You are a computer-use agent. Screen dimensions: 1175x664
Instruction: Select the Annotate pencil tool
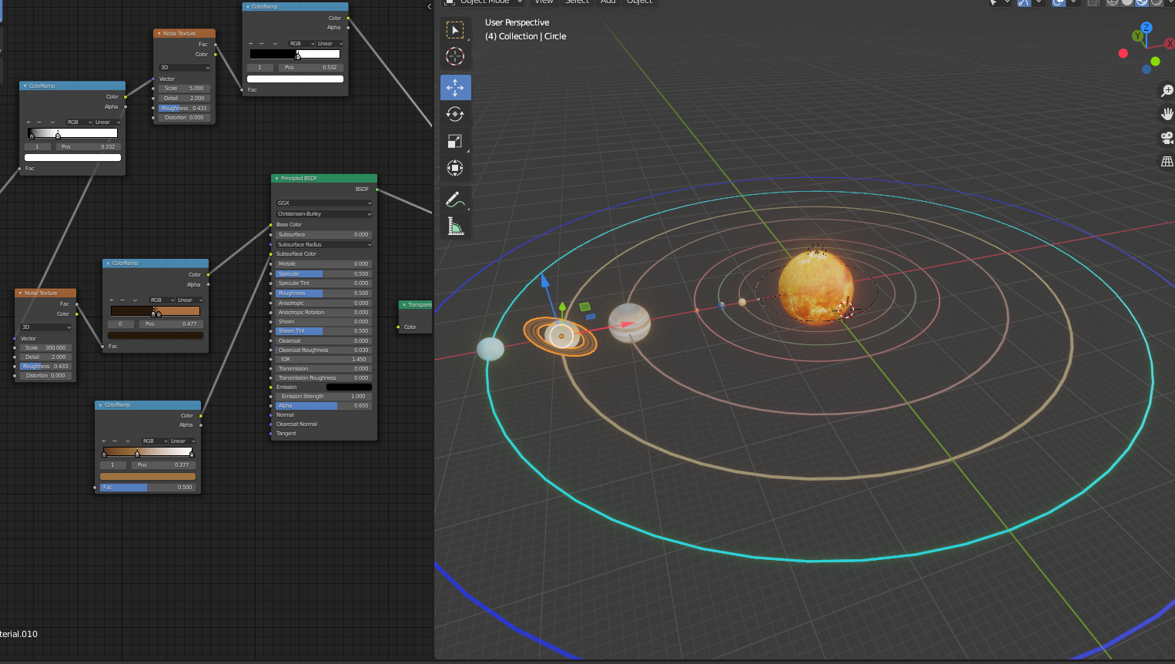[x=455, y=200]
